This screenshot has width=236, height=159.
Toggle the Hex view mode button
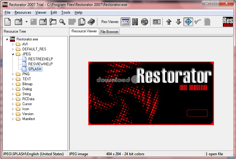coord(135,22)
